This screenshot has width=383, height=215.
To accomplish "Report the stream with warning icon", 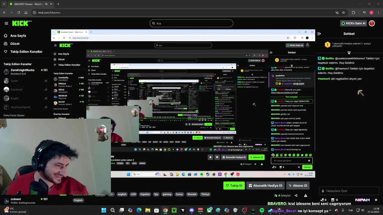I will tap(306, 196).
